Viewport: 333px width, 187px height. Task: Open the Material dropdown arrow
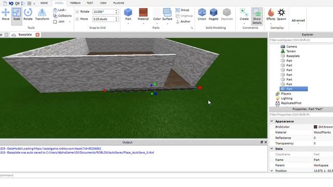click(143, 23)
